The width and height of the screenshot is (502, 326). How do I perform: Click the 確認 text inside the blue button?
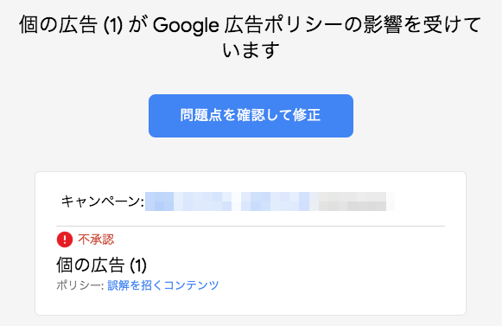[251, 115]
